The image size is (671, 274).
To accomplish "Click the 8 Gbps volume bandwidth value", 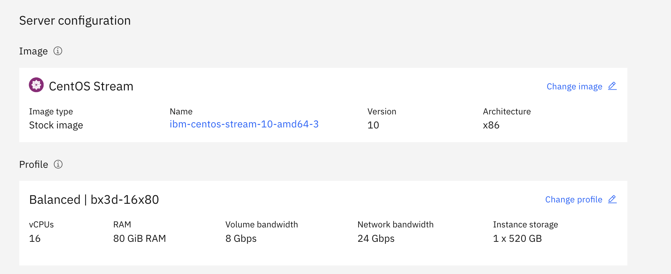I will point(241,239).
